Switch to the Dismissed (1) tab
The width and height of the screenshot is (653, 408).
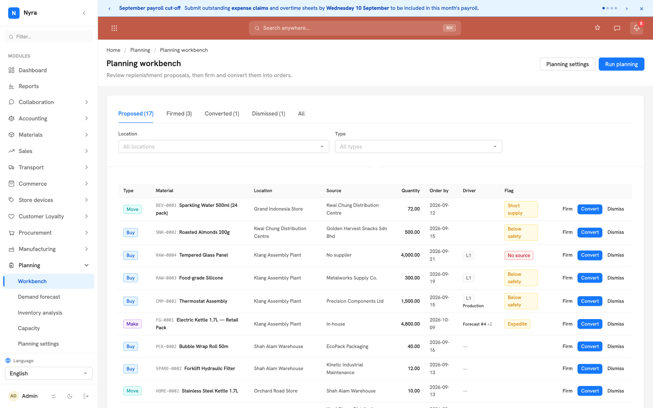click(269, 114)
